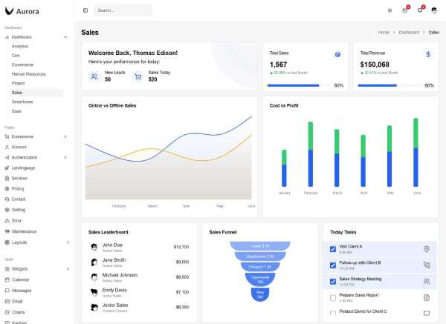The image size is (446, 324).
Task: Uncheck the Visit Client A task
Action: point(332,249)
